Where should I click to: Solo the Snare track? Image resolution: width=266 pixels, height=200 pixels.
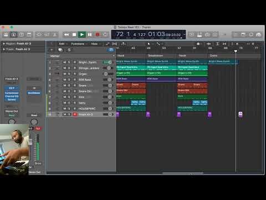coord(69,86)
